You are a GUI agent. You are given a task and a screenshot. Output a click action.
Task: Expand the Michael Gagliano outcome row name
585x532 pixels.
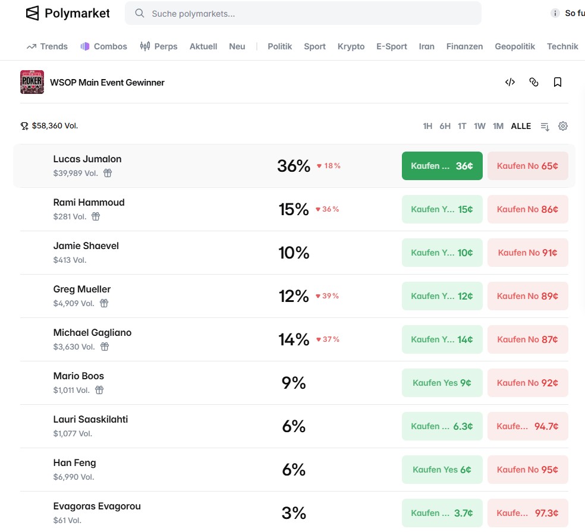[92, 332]
